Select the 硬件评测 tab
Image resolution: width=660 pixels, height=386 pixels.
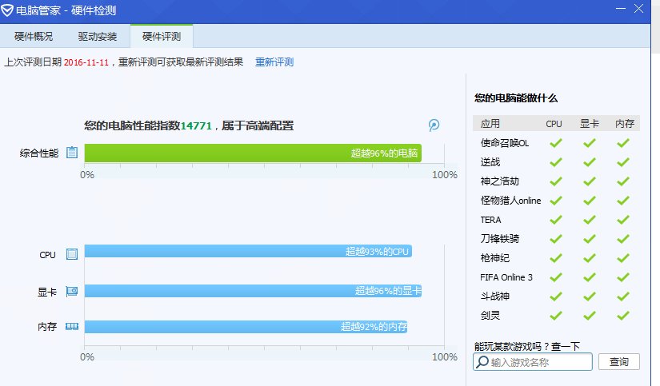162,37
